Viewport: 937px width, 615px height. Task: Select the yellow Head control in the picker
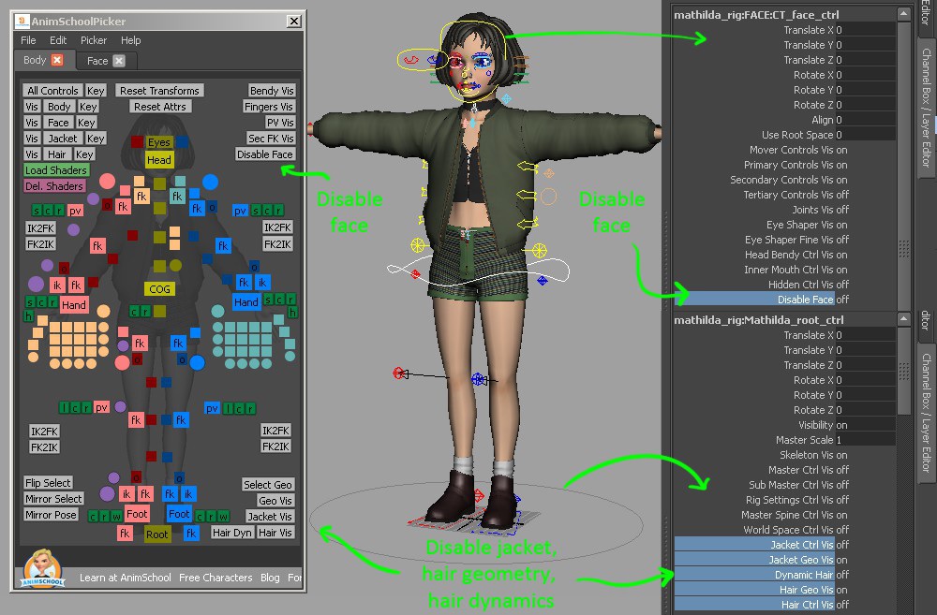coord(159,159)
